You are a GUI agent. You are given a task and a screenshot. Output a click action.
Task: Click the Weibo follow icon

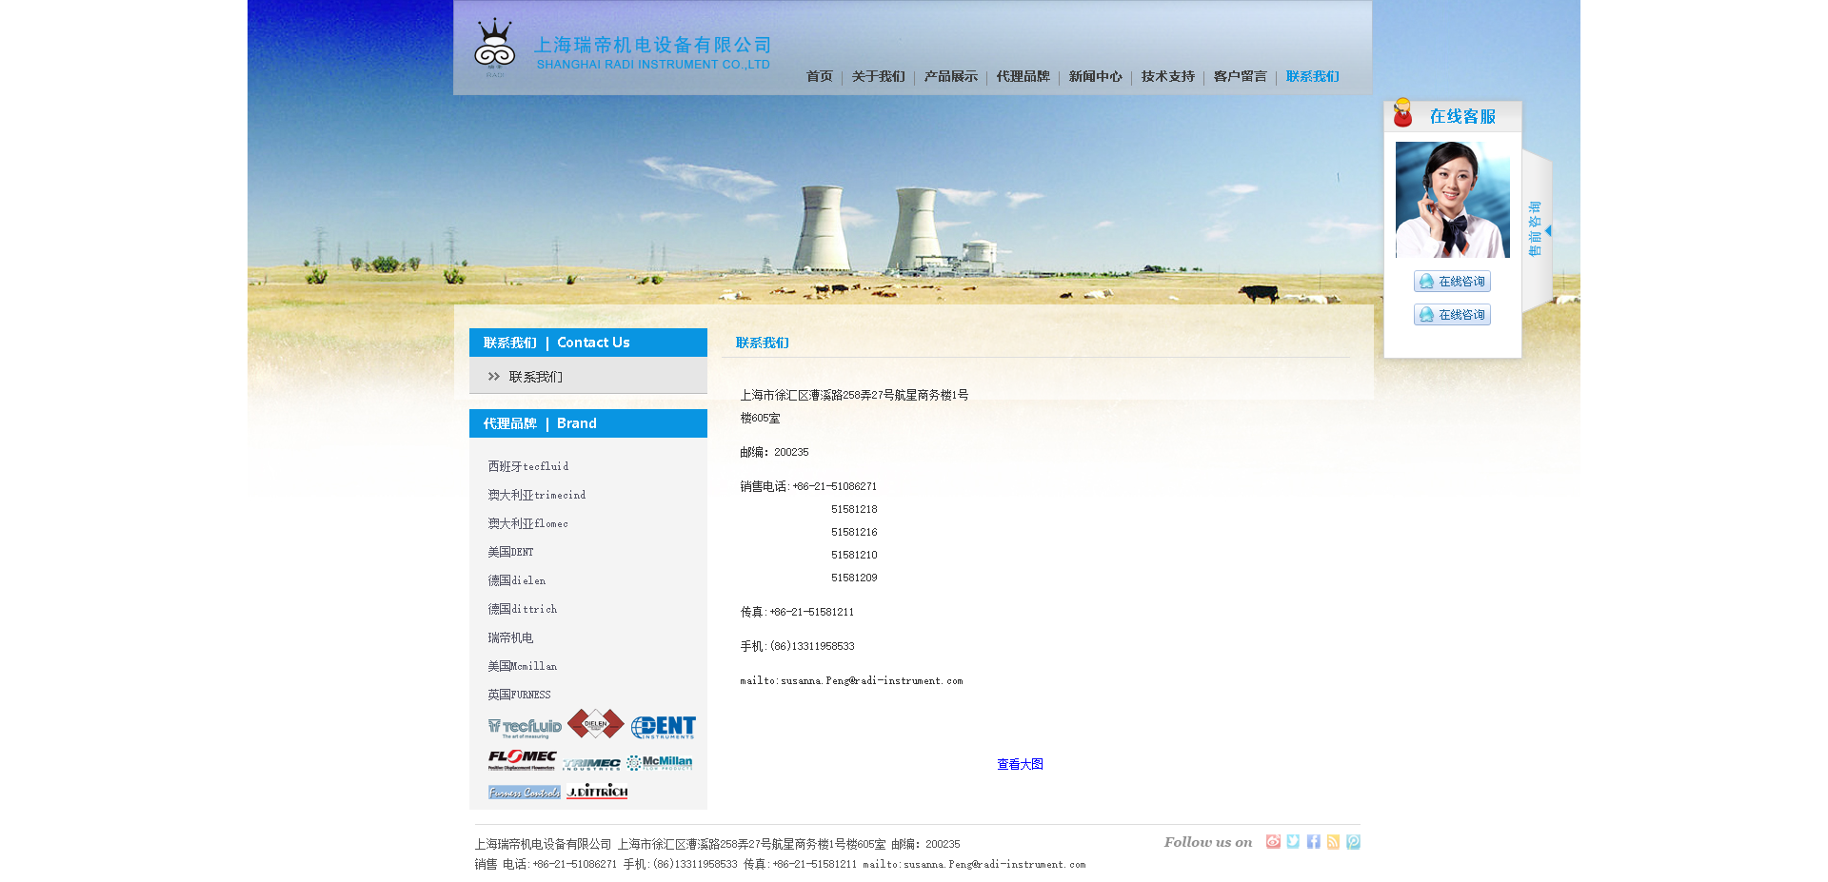[1273, 842]
